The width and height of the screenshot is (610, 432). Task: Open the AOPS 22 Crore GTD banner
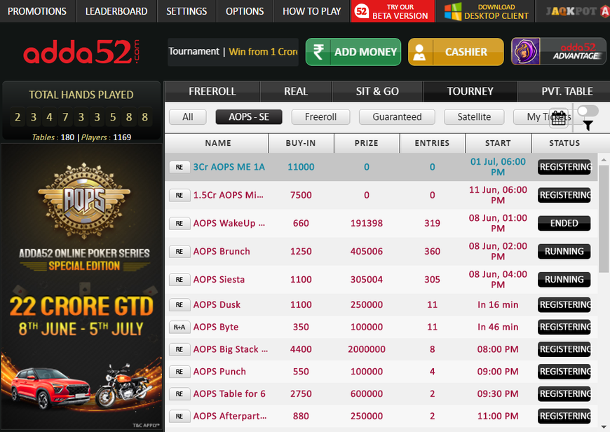tap(81, 288)
